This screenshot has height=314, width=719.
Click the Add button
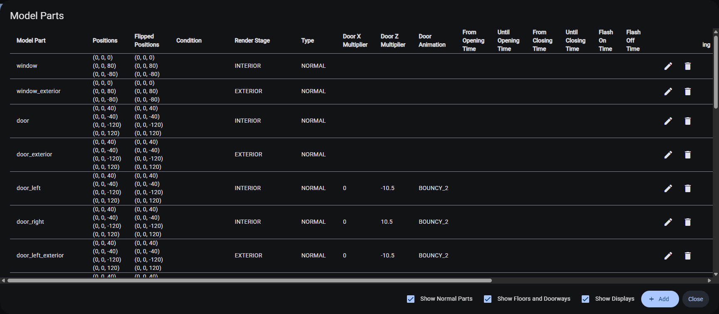coord(659,299)
